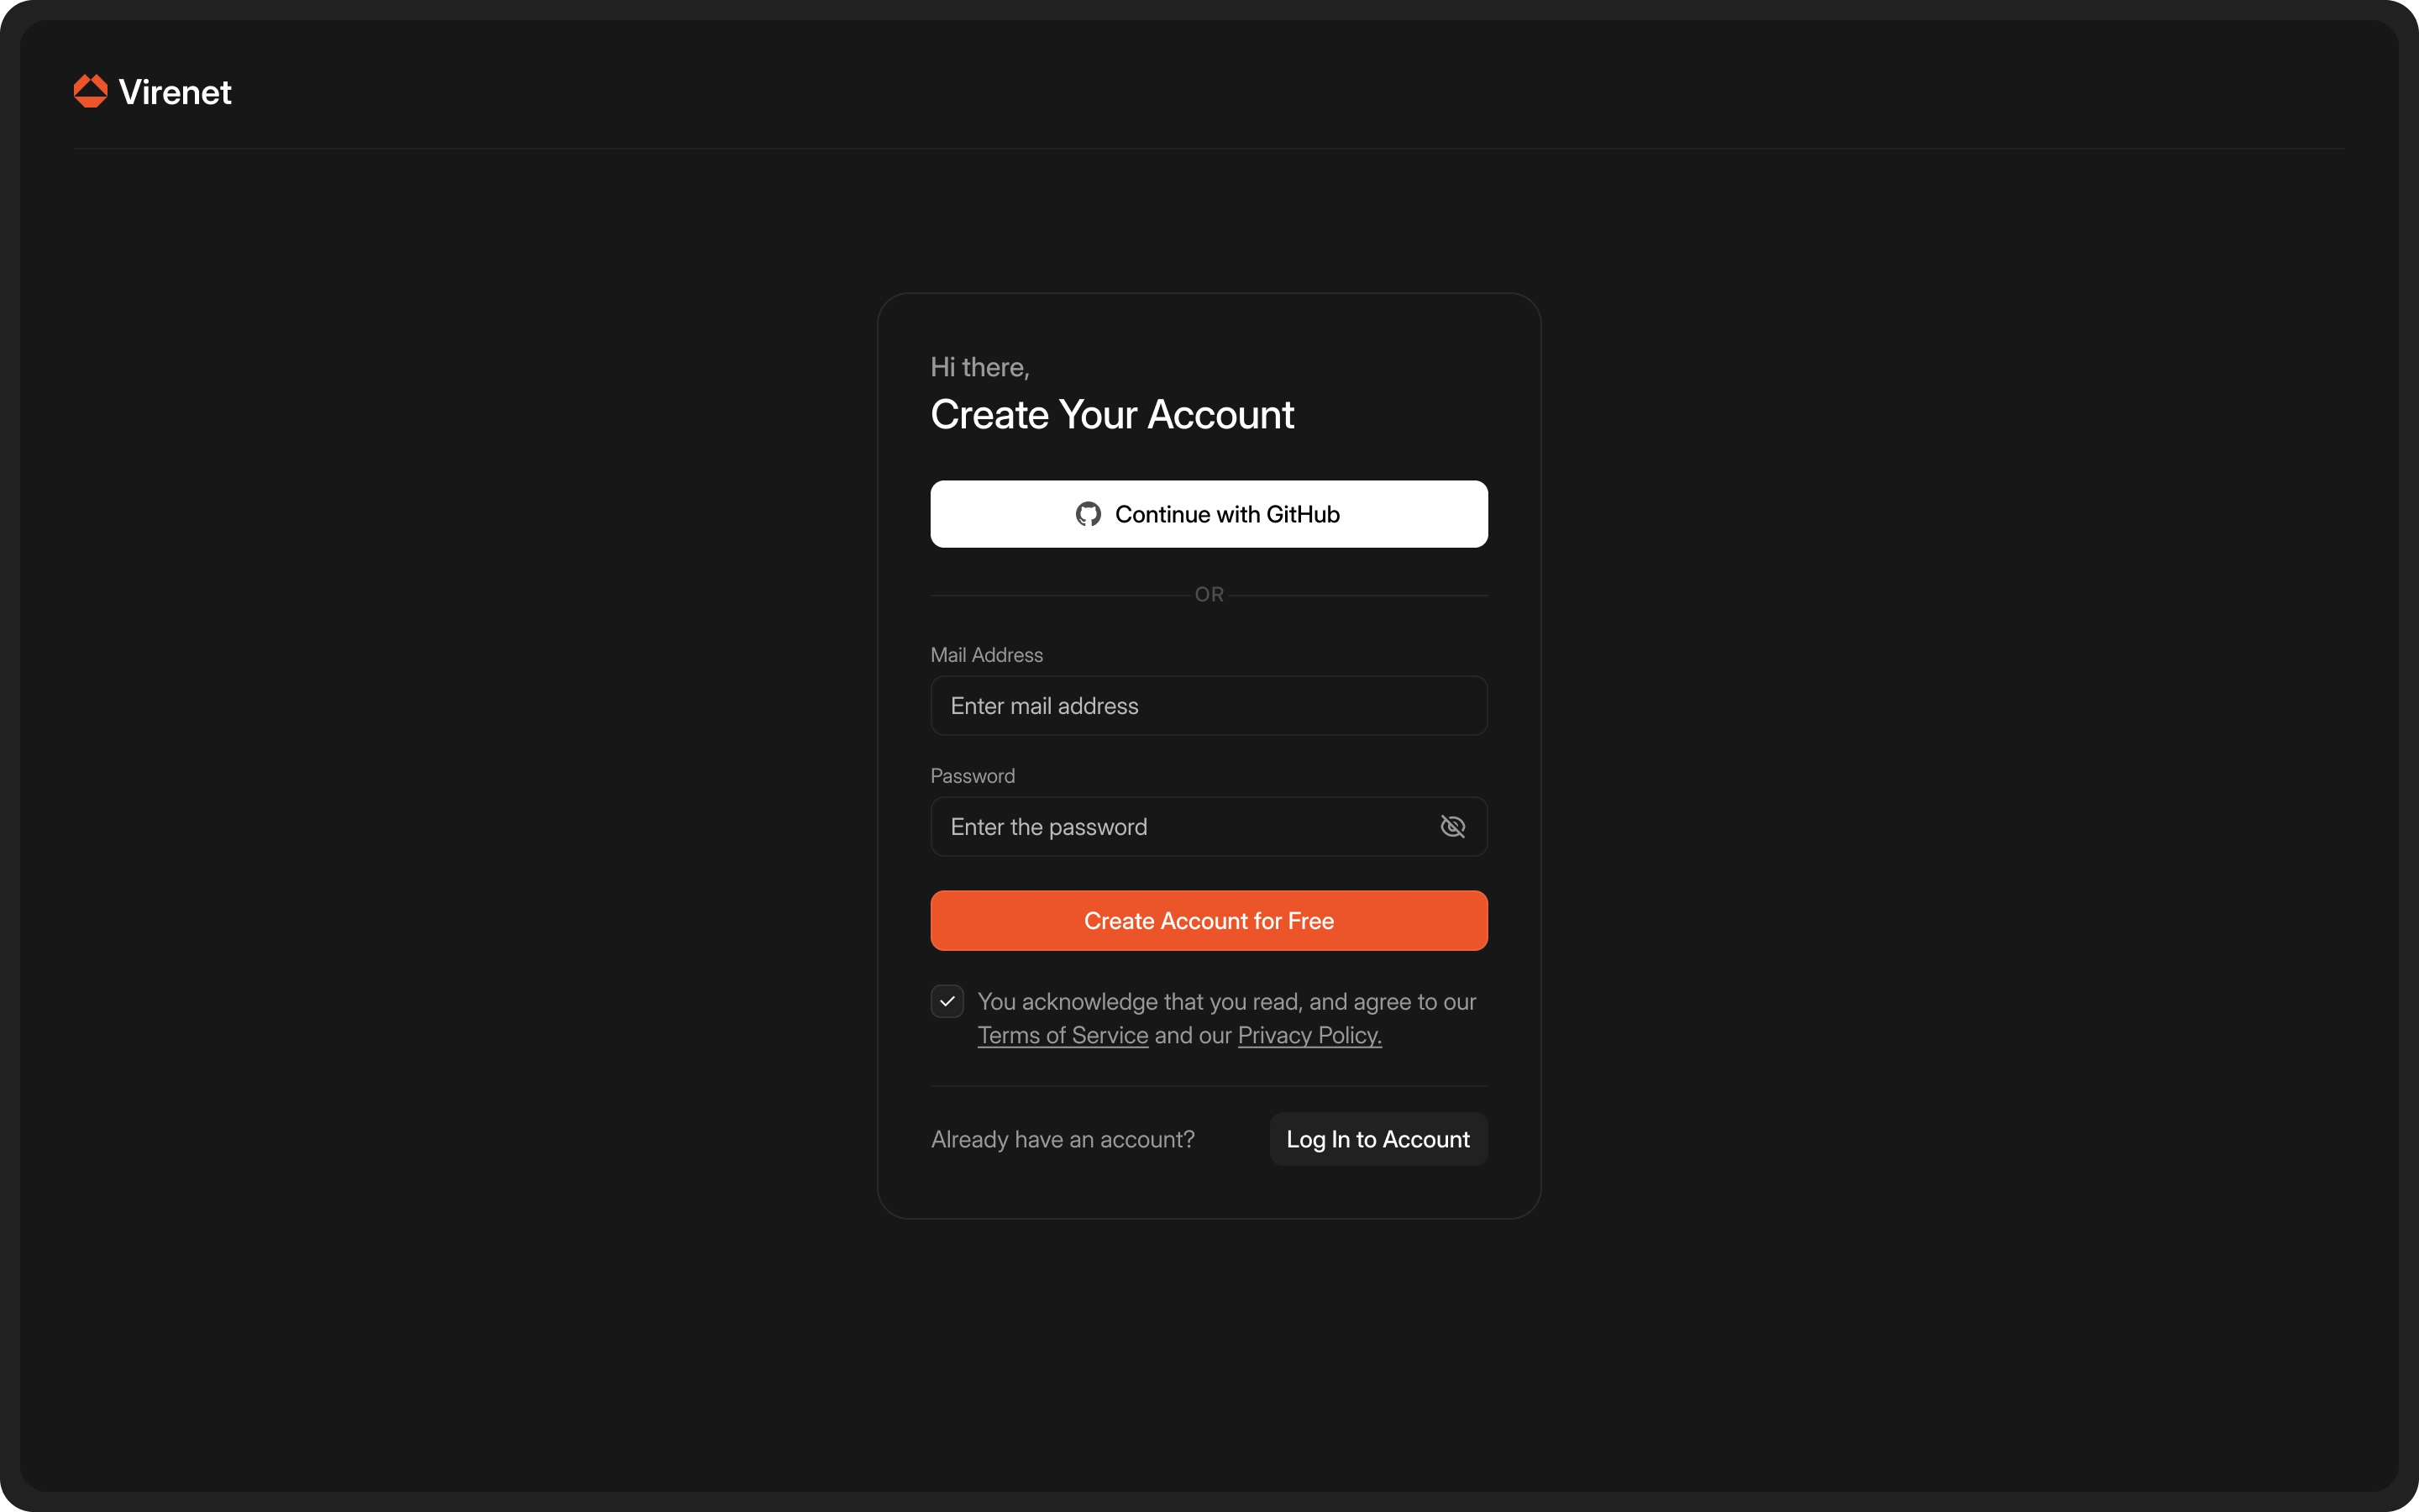Click the Mail Address field label
The image size is (2419, 1512).
985,655
